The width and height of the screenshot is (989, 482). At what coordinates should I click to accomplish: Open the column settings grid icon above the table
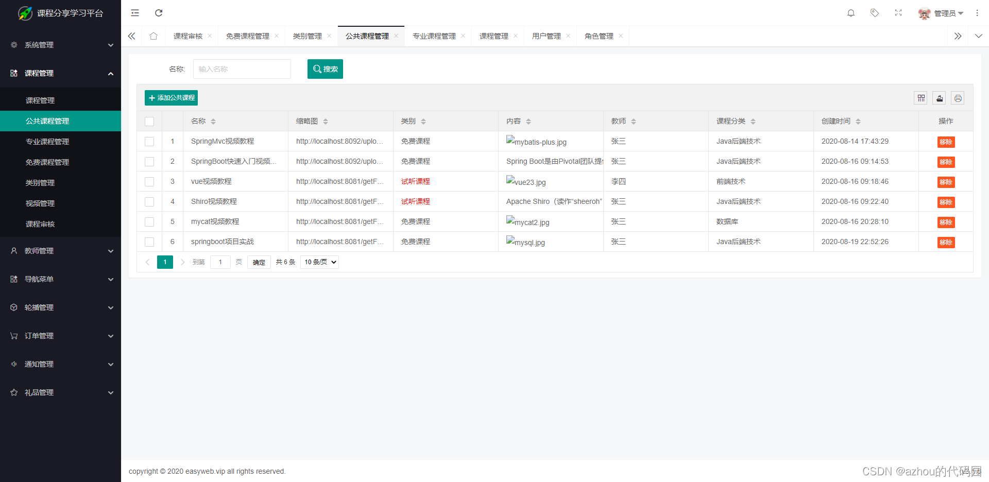pos(920,98)
